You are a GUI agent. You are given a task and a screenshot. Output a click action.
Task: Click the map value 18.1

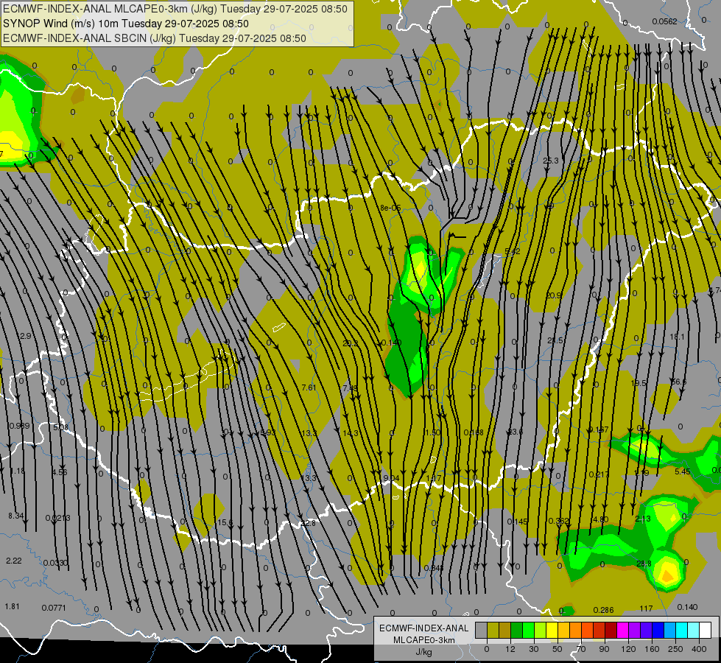click(677, 337)
